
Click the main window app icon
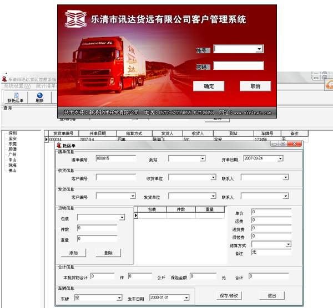(x=4, y=79)
